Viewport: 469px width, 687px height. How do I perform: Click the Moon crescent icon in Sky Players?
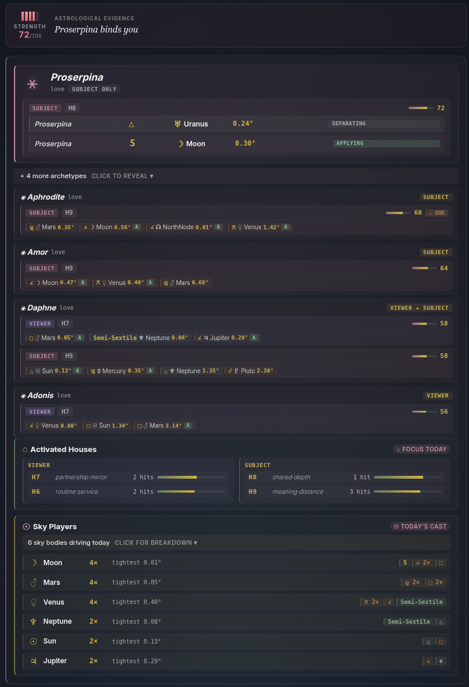34,563
